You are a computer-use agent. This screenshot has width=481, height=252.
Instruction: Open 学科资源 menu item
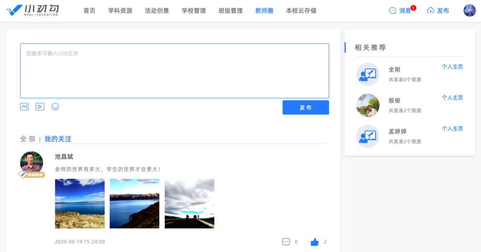coord(120,11)
